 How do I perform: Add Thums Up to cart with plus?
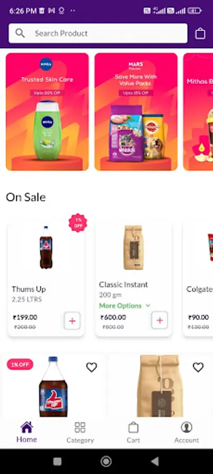72,321
